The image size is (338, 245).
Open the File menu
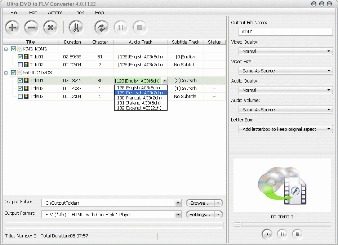pos(14,13)
